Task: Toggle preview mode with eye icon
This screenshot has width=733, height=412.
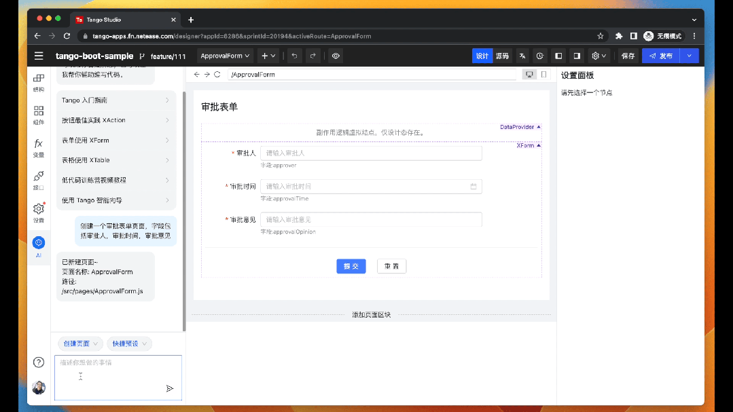Action: [336, 56]
